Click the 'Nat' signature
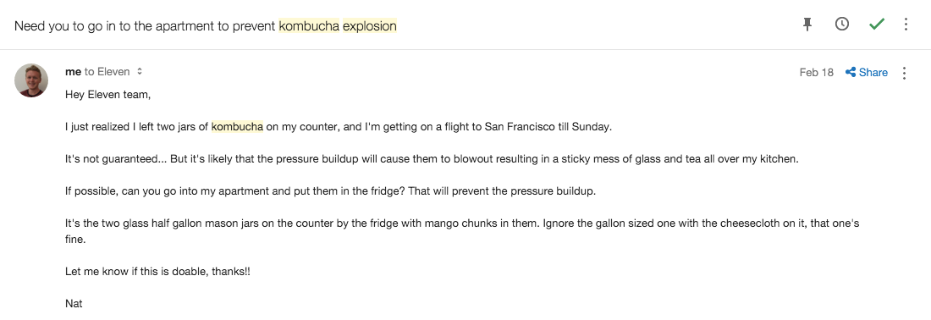This screenshot has height=320, width=931. tap(74, 303)
